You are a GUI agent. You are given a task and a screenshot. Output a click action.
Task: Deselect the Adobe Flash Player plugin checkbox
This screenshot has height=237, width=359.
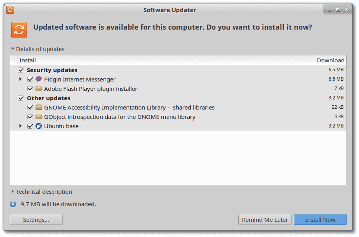[30, 88]
